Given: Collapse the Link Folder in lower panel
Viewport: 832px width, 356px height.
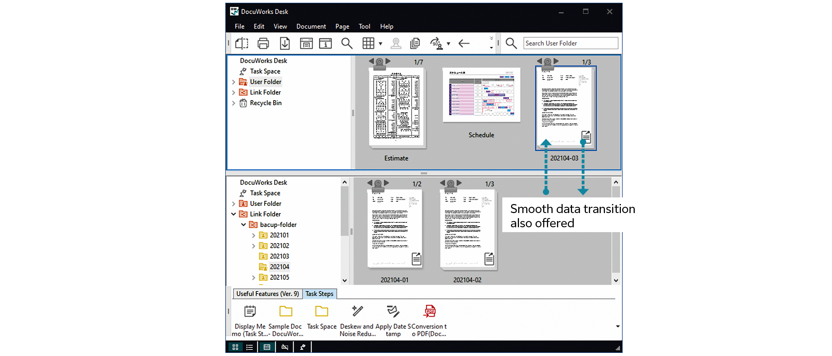Looking at the screenshot, I should [233, 214].
